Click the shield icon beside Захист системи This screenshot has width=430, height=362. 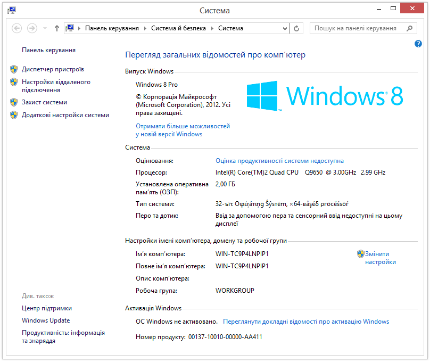tap(14, 102)
